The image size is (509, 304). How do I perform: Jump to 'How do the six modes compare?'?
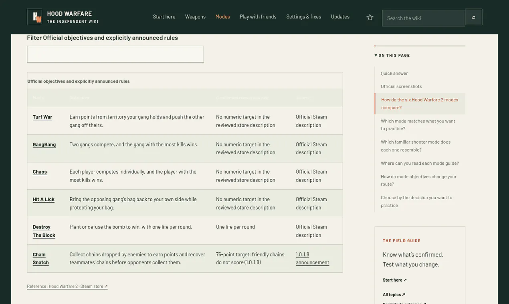[420, 104]
